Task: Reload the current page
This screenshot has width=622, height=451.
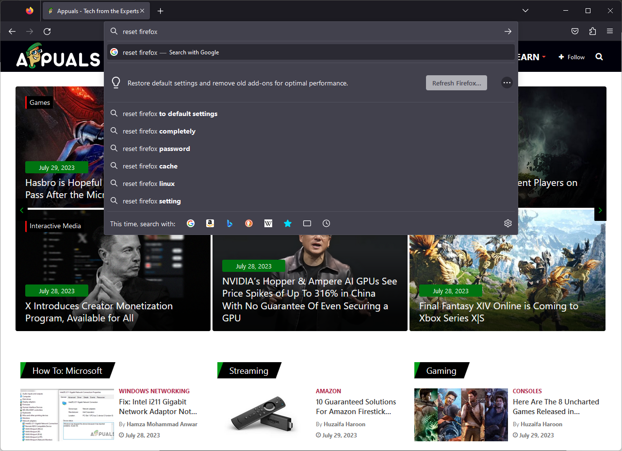Action: point(47,32)
